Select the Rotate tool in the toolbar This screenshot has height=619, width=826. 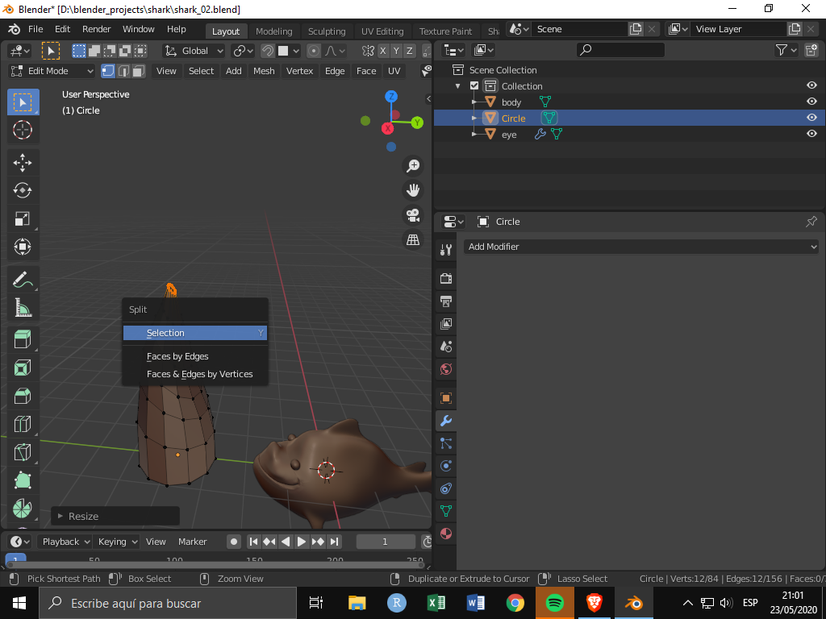point(23,190)
